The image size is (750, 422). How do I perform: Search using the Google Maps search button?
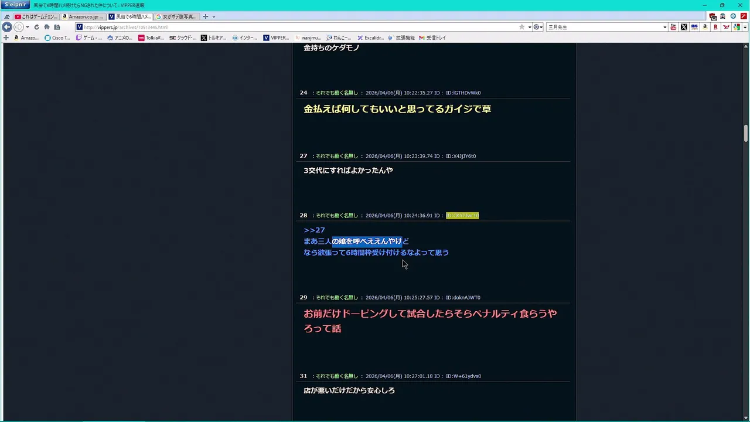coord(737,27)
